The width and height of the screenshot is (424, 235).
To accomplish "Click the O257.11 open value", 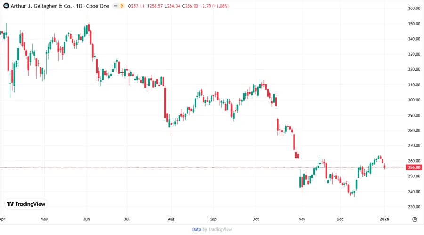I will click(136, 6).
